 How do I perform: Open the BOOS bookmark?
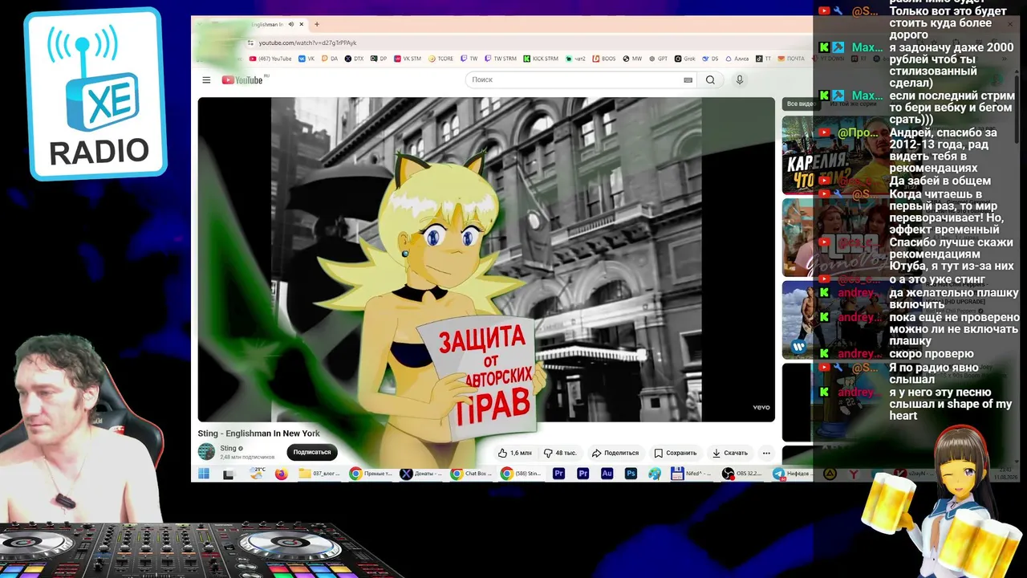(x=604, y=59)
